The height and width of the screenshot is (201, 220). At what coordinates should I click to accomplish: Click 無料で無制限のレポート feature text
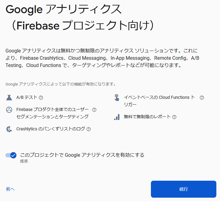click(x=147, y=117)
